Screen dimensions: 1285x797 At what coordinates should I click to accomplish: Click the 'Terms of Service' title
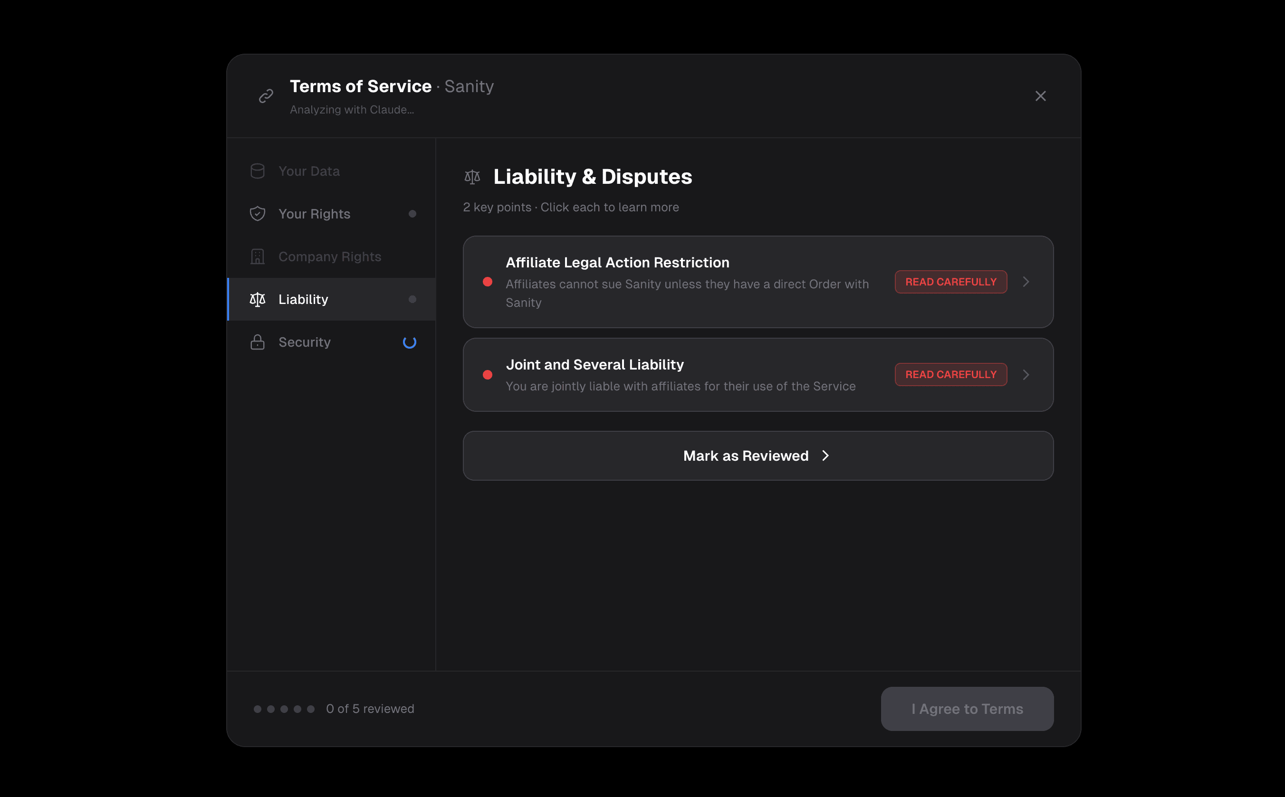361,86
